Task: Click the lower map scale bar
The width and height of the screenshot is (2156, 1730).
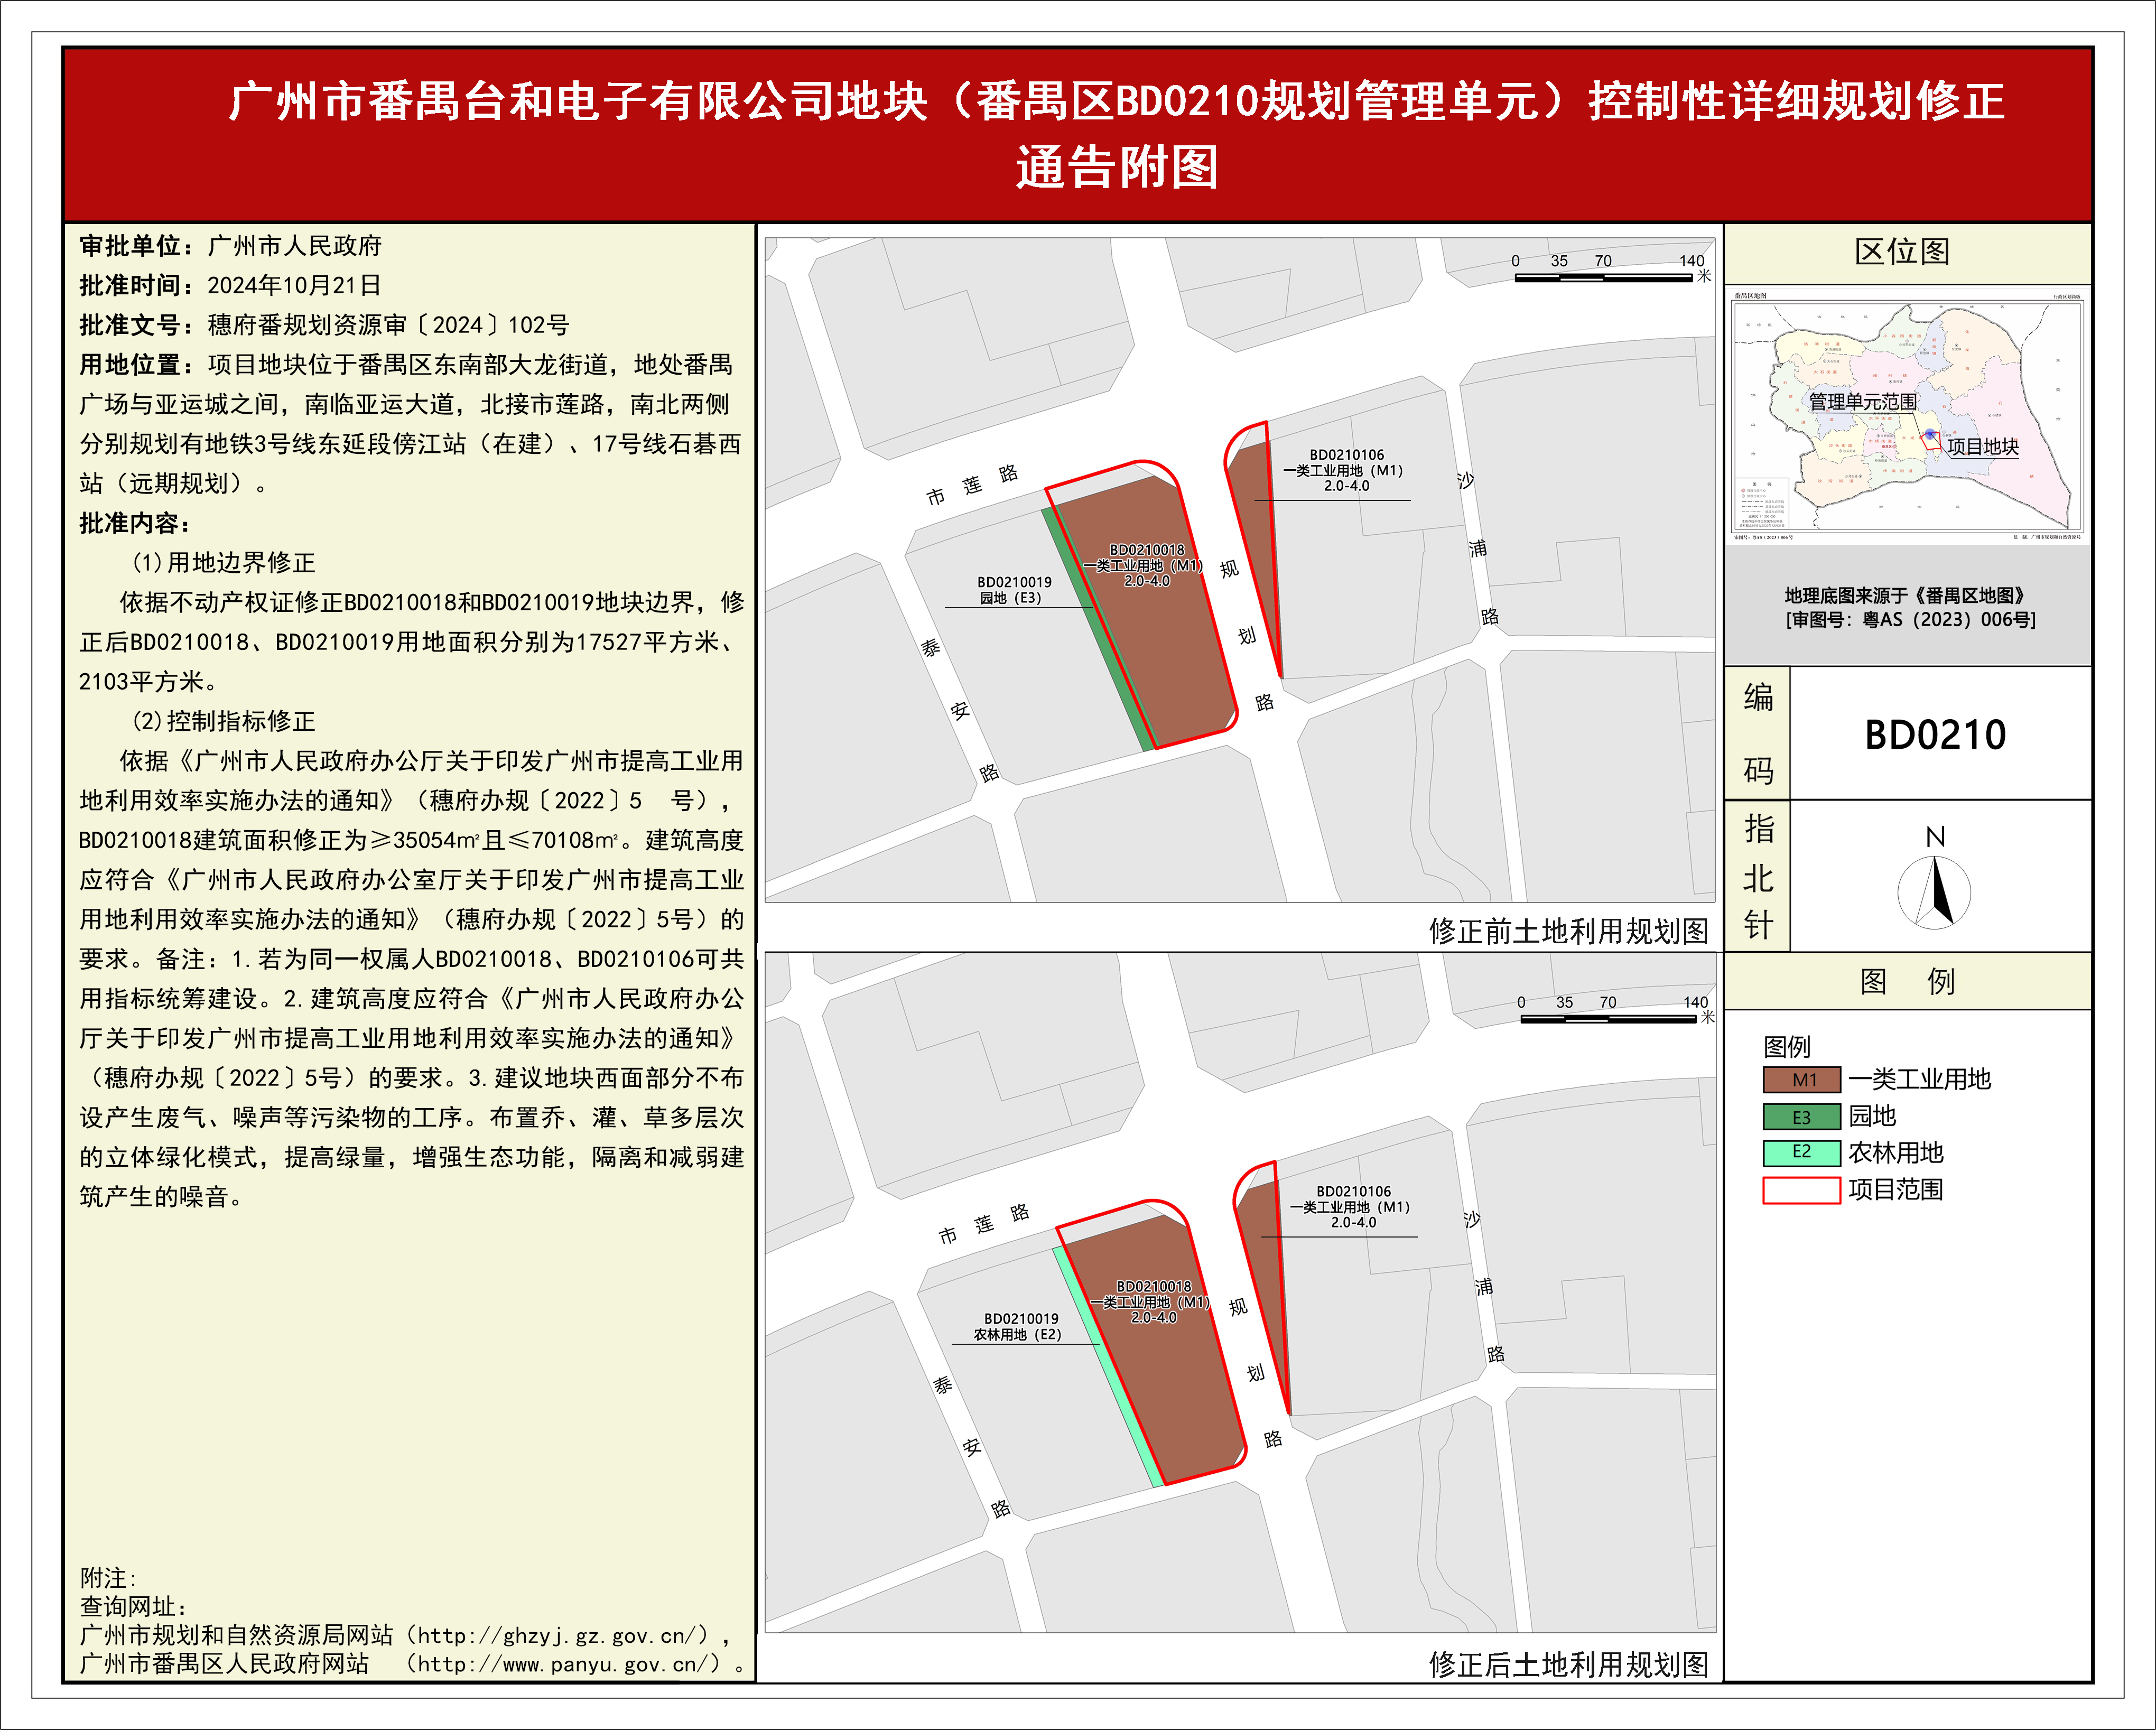Action: click(x=1608, y=1019)
